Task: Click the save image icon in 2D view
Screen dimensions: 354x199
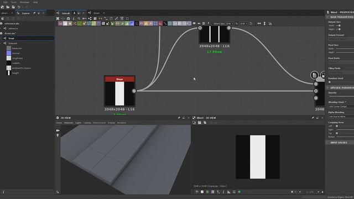Action: [x=199, y=123]
